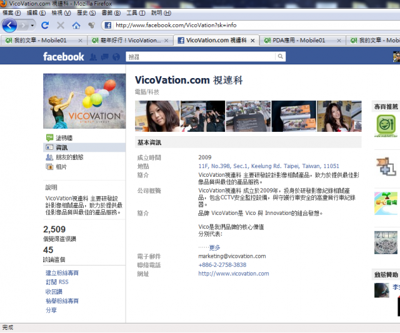Click marketing@vicovation.com email text

[232, 256]
